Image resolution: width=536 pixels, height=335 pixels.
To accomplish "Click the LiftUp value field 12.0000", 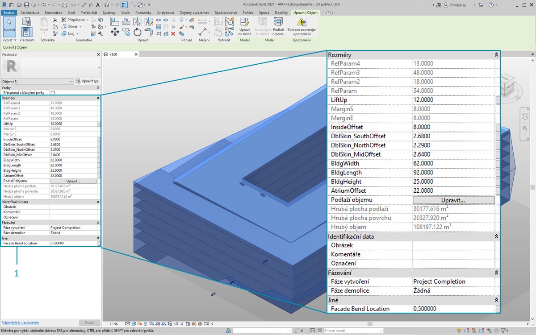I will tap(73, 124).
